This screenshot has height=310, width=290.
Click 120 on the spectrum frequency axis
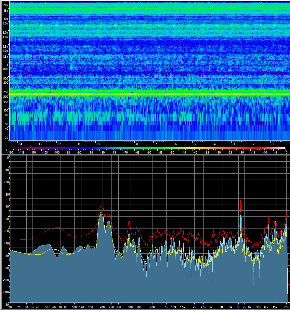pos(82,307)
